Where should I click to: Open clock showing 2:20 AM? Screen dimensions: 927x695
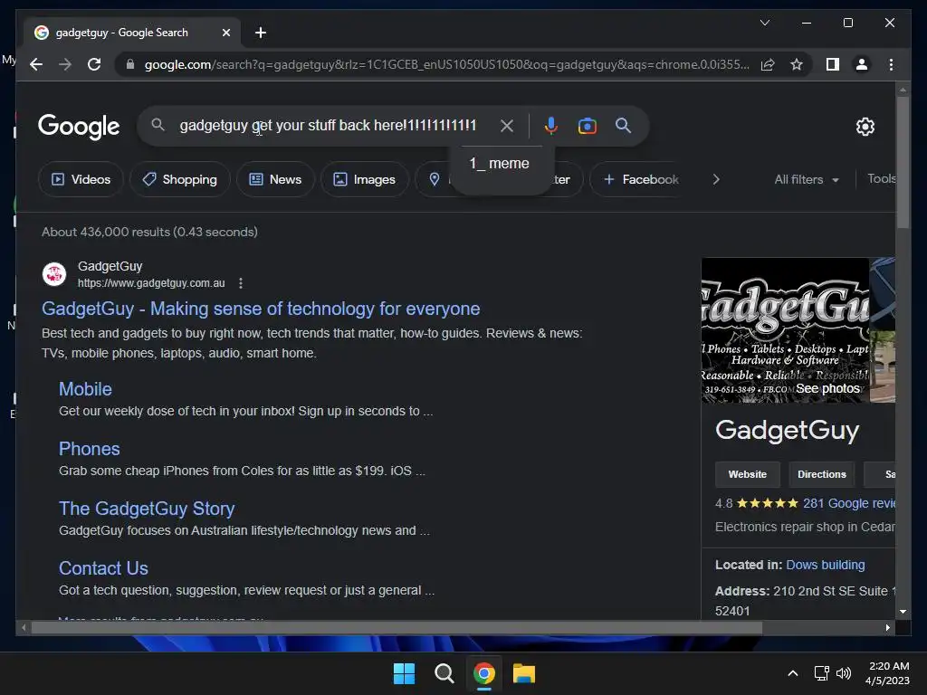click(887, 673)
